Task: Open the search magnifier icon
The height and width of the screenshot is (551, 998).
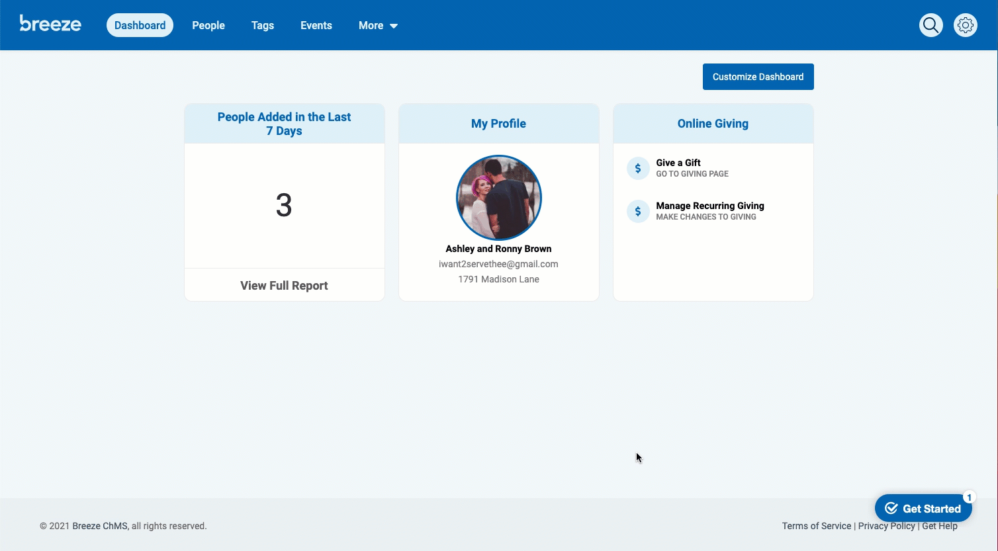Action: (x=930, y=25)
